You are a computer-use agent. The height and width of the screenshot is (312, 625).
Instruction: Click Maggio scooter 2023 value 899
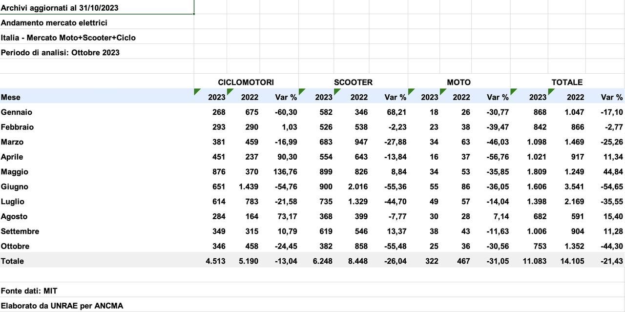click(x=325, y=171)
